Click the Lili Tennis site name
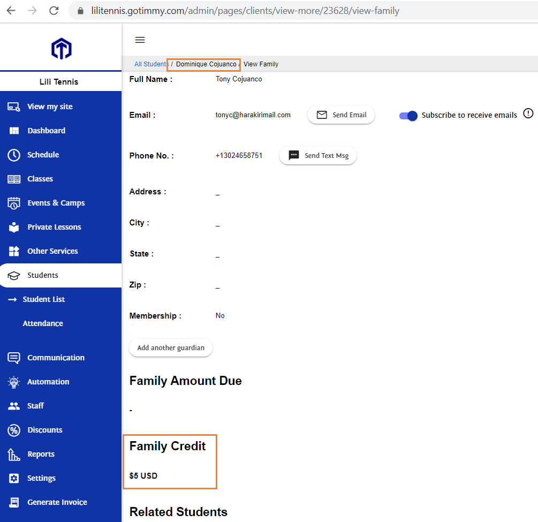 (59, 82)
